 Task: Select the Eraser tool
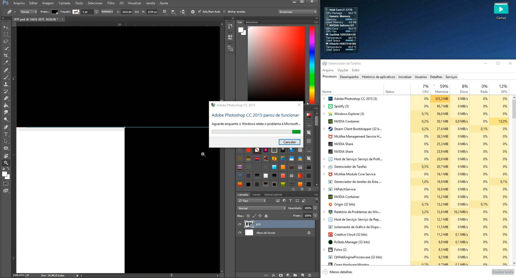pos(6,98)
